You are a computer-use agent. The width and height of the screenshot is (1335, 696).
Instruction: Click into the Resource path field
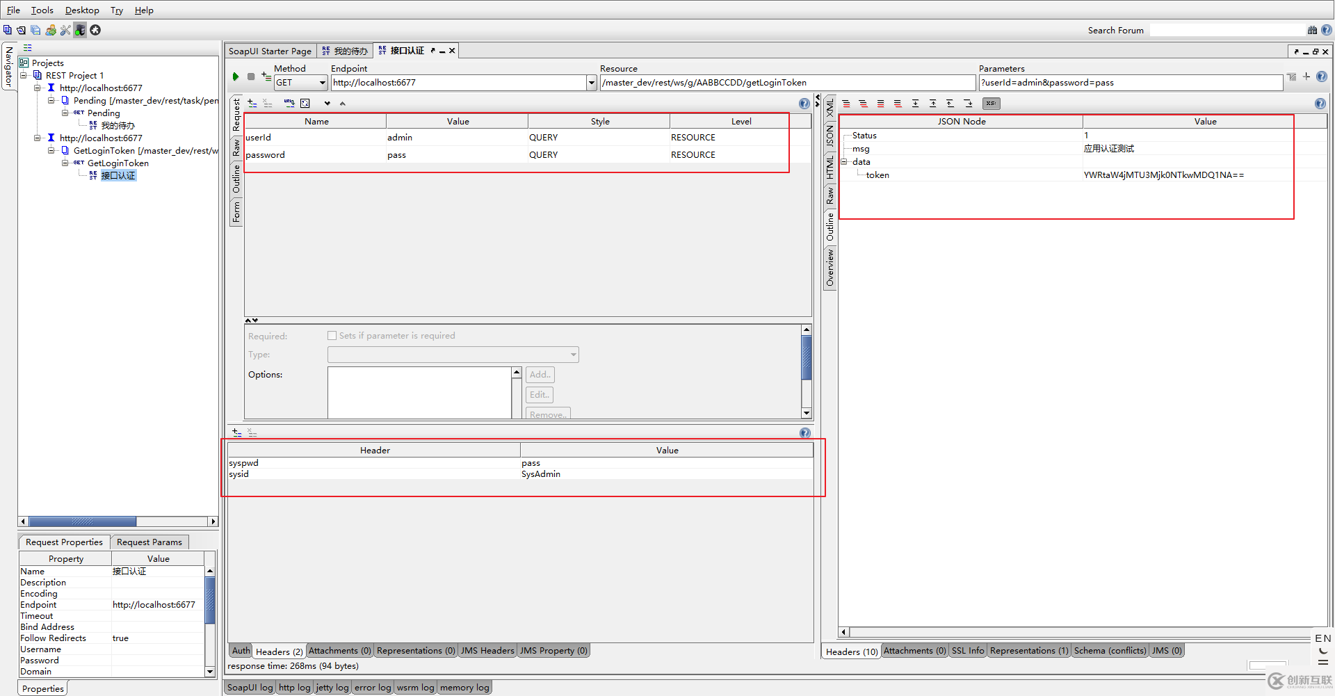(x=788, y=83)
